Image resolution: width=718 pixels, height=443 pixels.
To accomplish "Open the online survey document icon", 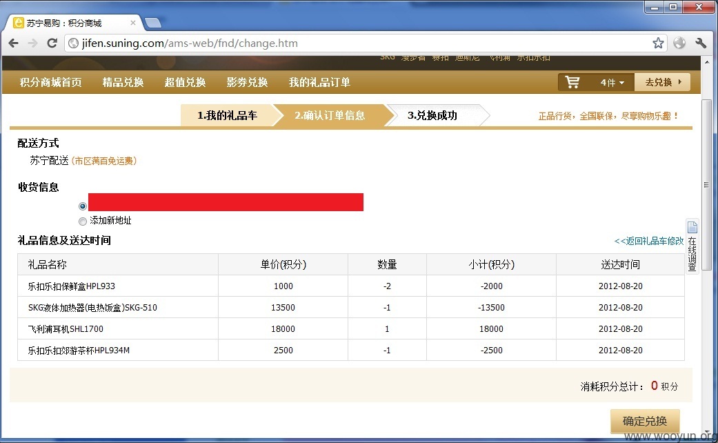I will (x=692, y=227).
